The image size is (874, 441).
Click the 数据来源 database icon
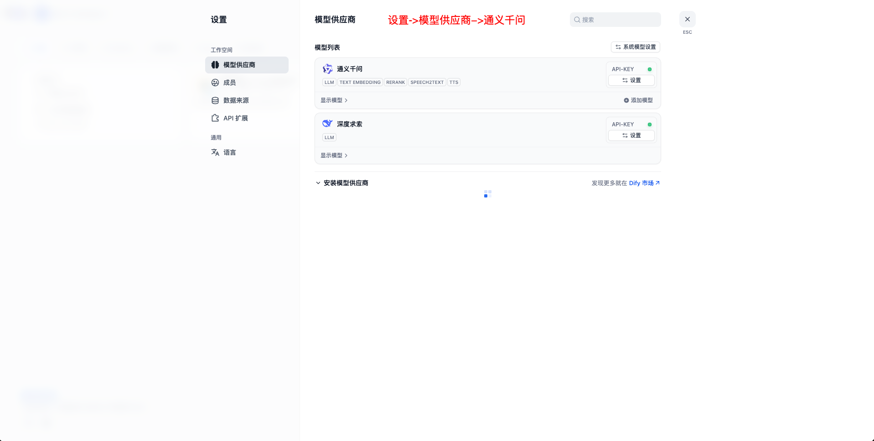(x=215, y=100)
